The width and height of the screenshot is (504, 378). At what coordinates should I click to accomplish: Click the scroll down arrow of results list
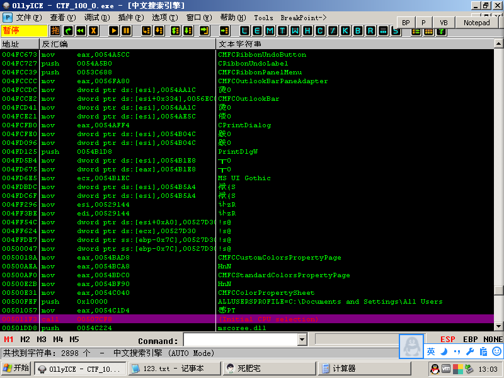499,326
